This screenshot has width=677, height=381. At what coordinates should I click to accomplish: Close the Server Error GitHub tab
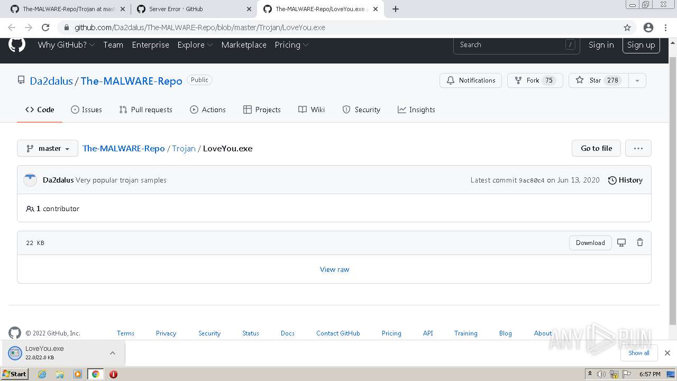tap(249, 9)
